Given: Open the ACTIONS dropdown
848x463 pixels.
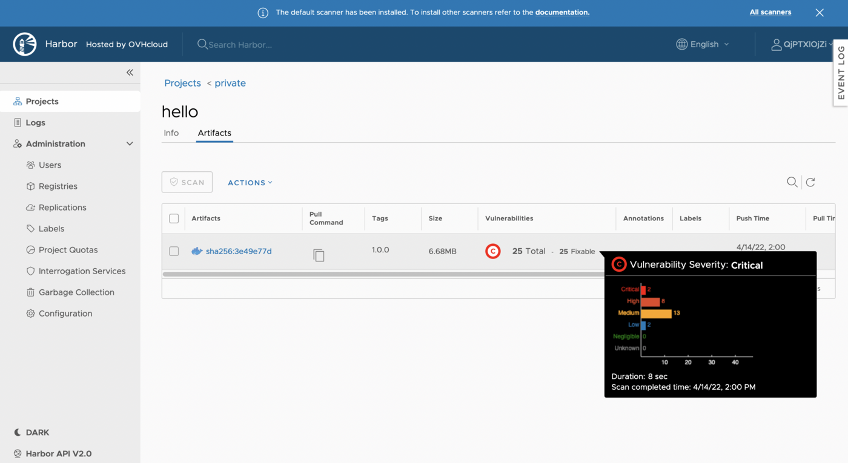Looking at the screenshot, I should (250, 182).
